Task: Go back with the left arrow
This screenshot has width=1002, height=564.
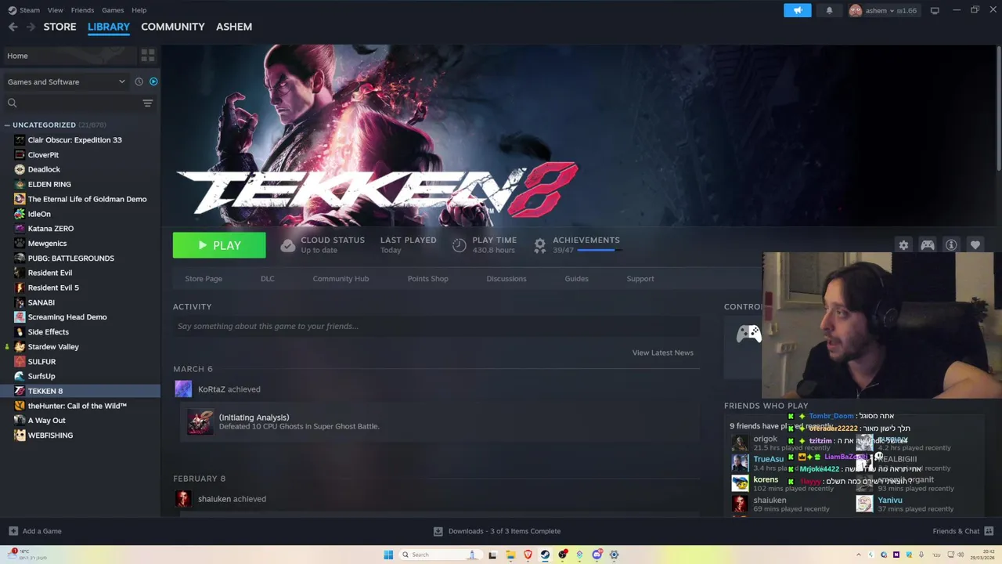Action: pos(13,27)
